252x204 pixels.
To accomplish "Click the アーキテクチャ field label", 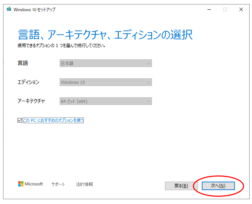I will (x=31, y=101).
